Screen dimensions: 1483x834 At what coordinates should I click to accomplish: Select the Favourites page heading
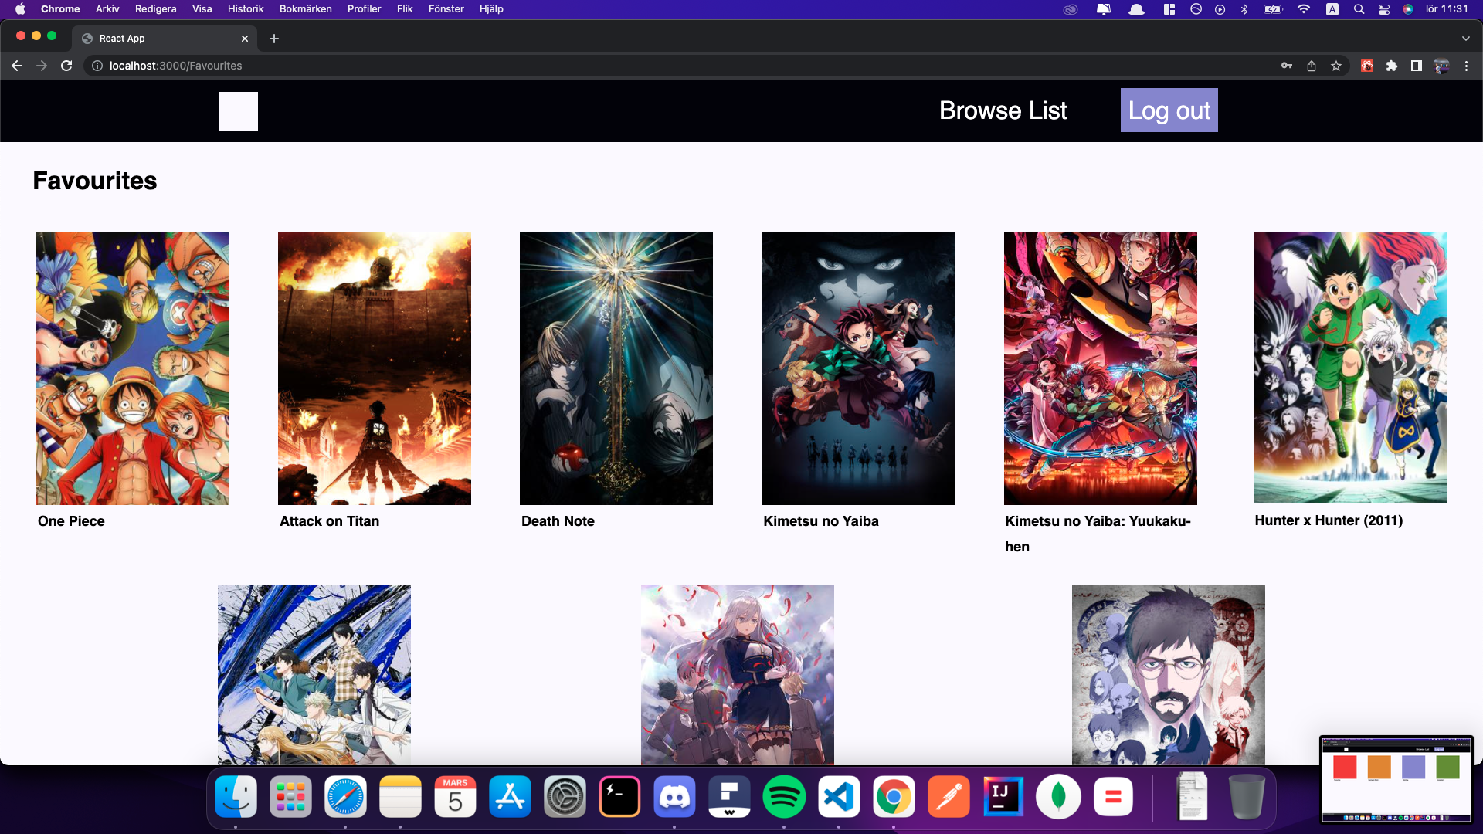95,181
